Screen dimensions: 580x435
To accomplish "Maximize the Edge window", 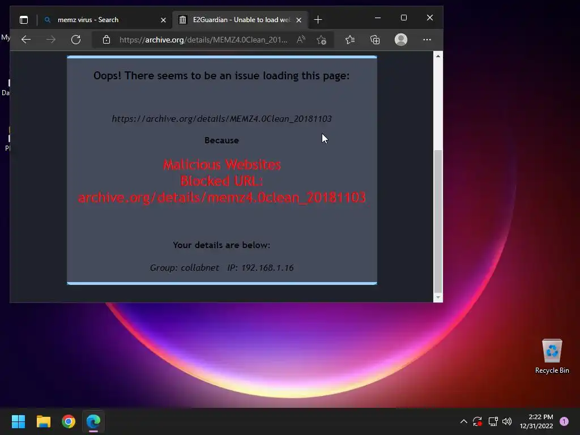I will pos(403,18).
